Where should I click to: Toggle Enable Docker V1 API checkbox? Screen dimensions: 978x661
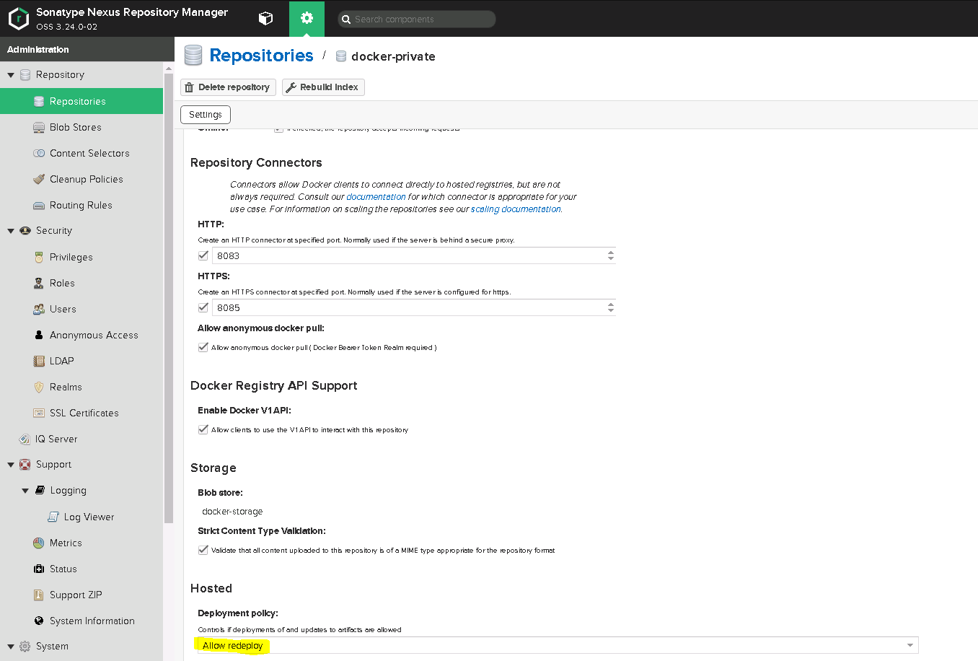click(x=203, y=429)
